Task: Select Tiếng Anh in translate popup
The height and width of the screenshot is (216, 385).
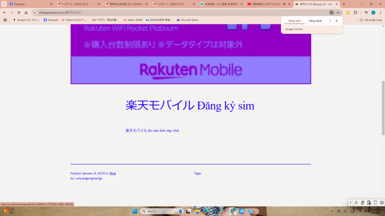Action: pos(294,21)
